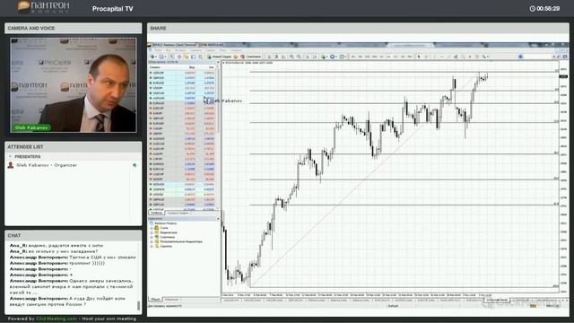Toggle chart auto scroll
This screenshot has width=574, height=323.
[308, 57]
